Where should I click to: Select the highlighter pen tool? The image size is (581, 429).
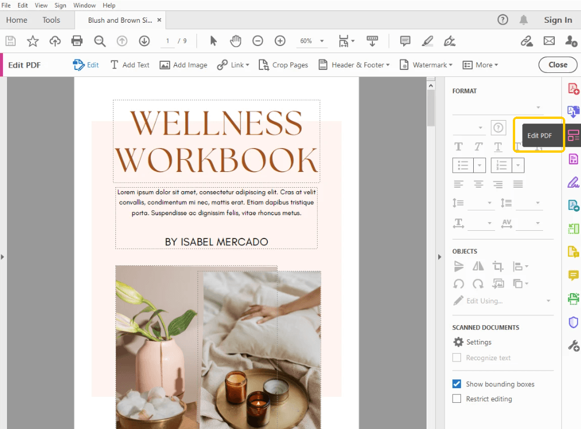click(x=427, y=41)
